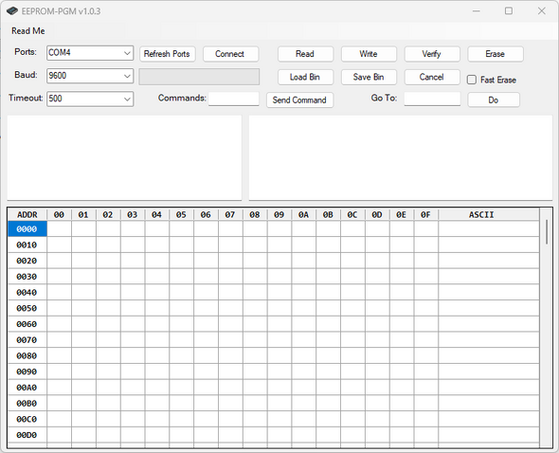
Task: Click the Verify button
Action: click(x=432, y=54)
